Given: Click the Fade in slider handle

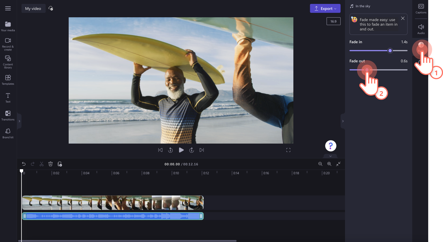Looking at the screenshot, I should 390,50.
